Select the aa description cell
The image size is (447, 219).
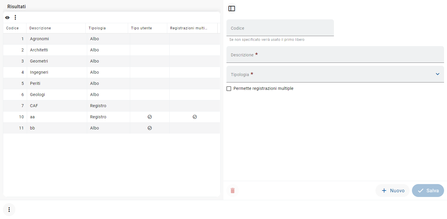pyautogui.click(x=57, y=117)
